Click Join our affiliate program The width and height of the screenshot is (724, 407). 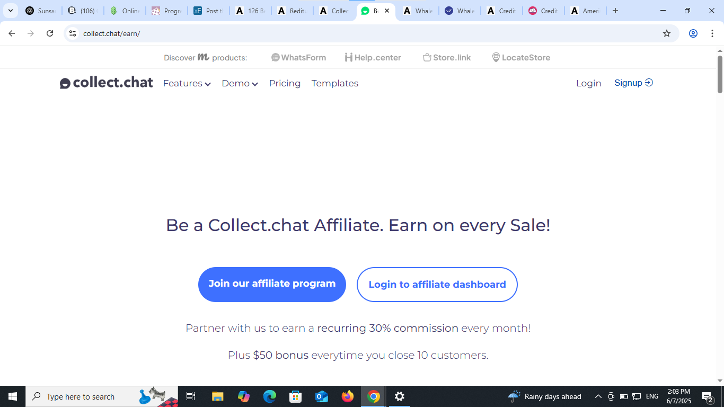click(272, 284)
